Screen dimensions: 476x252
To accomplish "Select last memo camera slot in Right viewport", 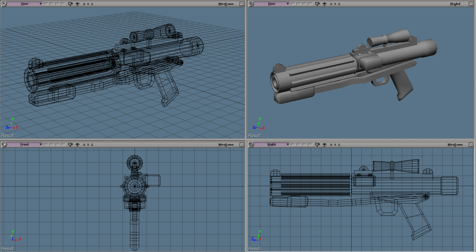I will (x=310, y=144).
